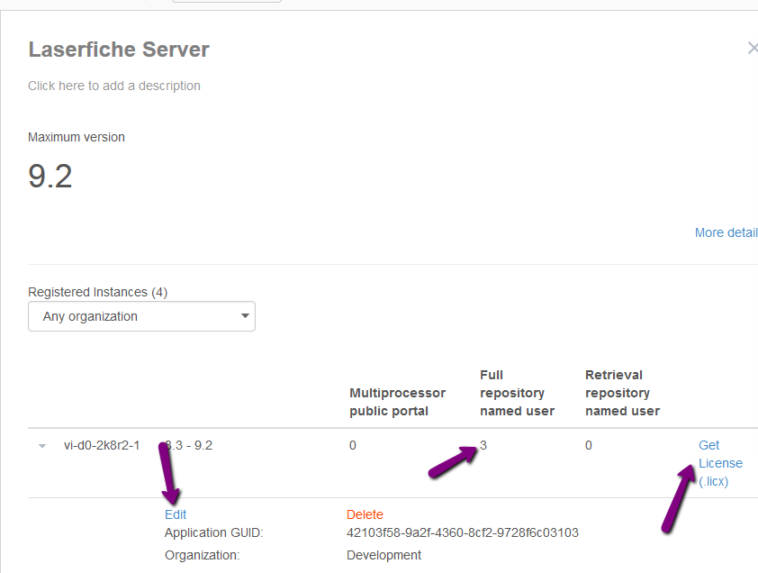Open the Any organization dropdown
Screen dimensions: 758x573
coord(141,316)
